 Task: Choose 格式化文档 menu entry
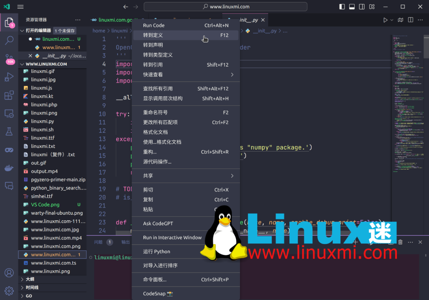[186, 132]
